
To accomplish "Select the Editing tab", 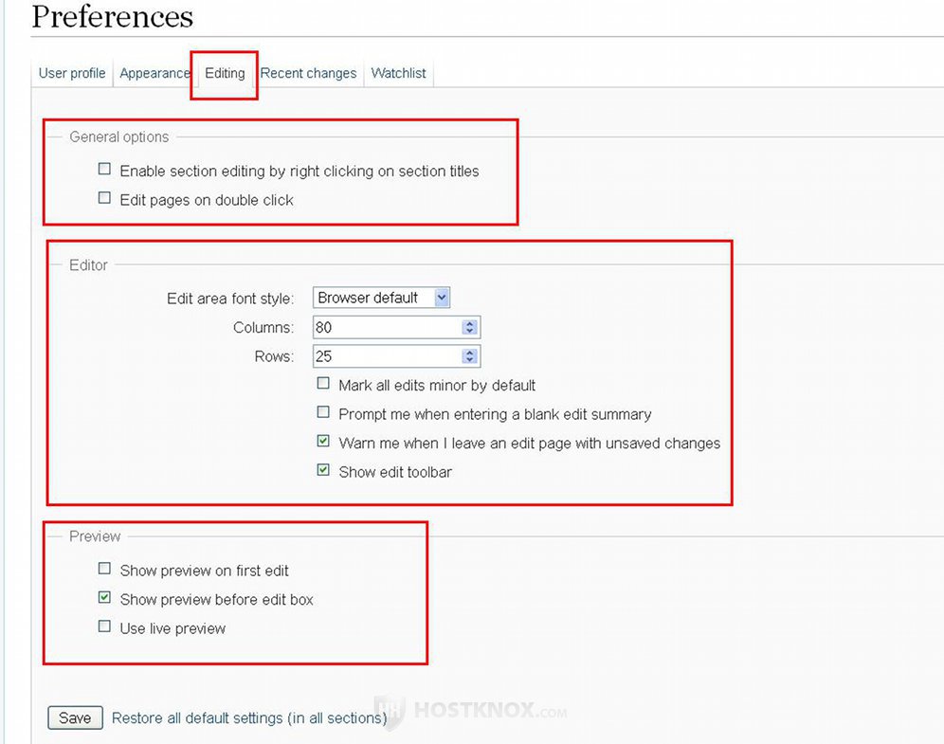I will (x=225, y=73).
